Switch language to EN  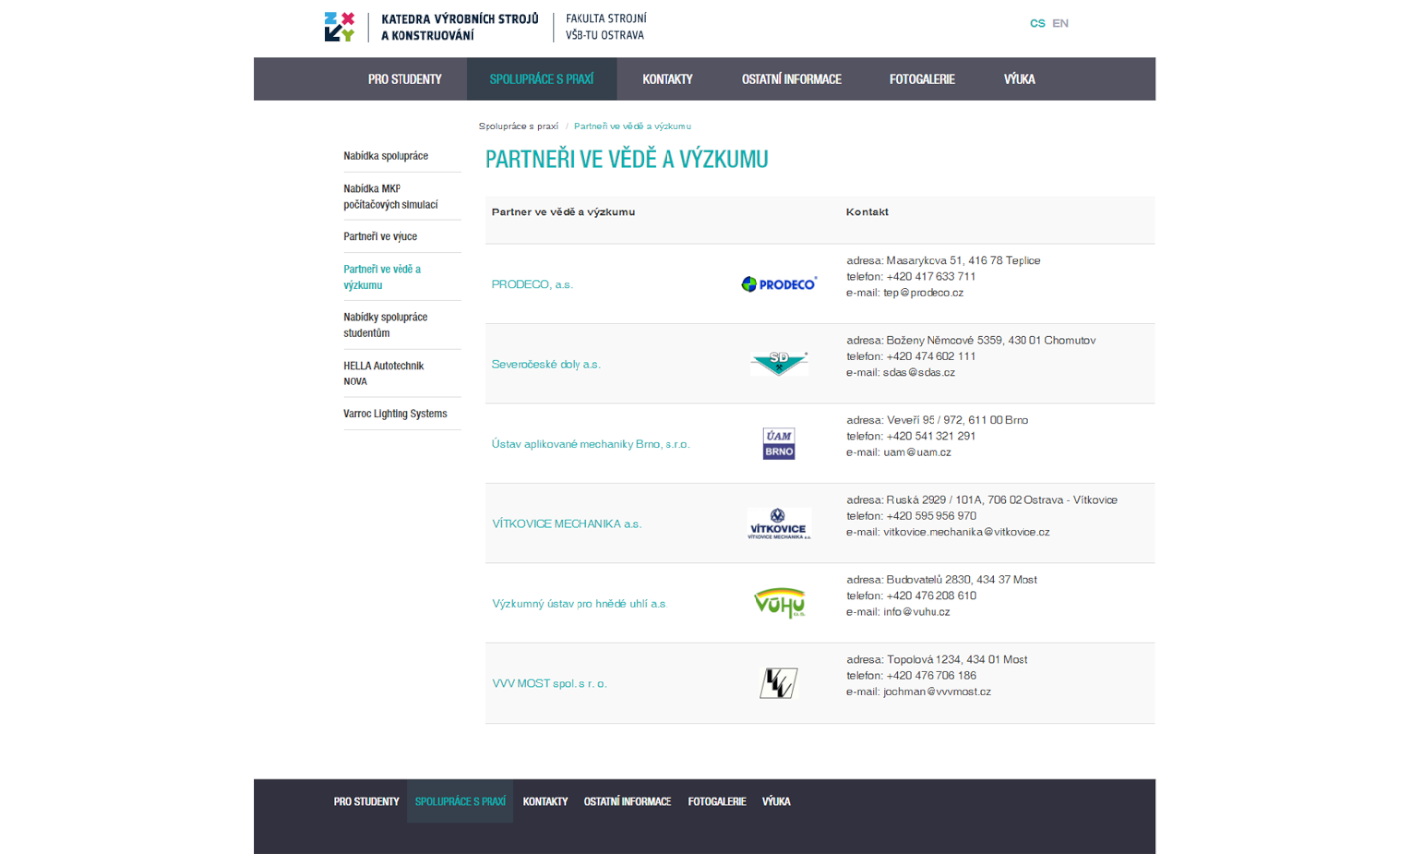click(1060, 23)
